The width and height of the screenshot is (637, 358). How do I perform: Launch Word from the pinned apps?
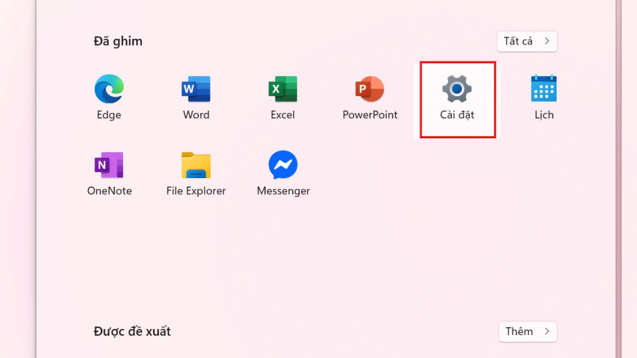coord(196,98)
